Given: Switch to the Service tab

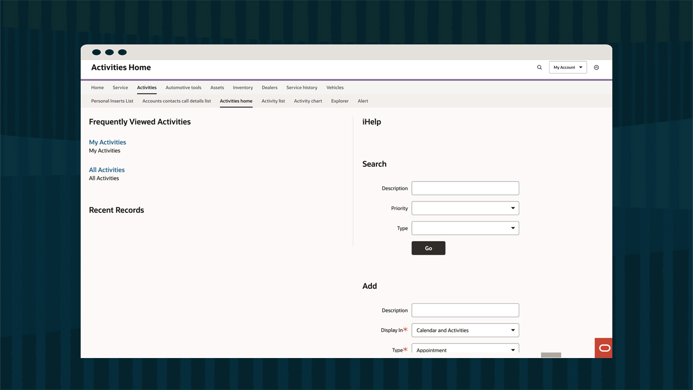Looking at the screenshot, I should pyautogui.click(x=120, y=87).
